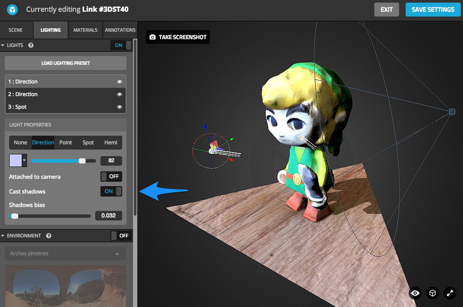Click the camera icon on Take Screenshot
This screenshot has width=463, height=307.
tap(152, 37)
